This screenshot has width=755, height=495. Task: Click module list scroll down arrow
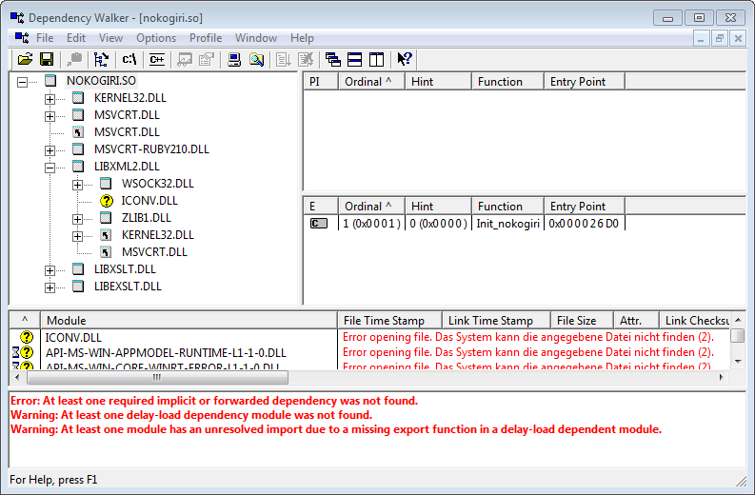click(x=738, y=361)
